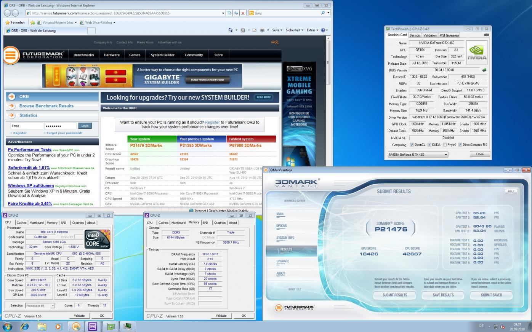Open the Windows Start menu
The height and width of the screenshot is (332, 532).
tap(7, 327)
